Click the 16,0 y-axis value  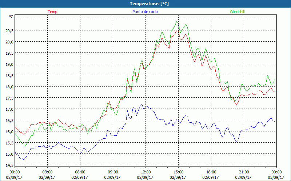point(9,132)
